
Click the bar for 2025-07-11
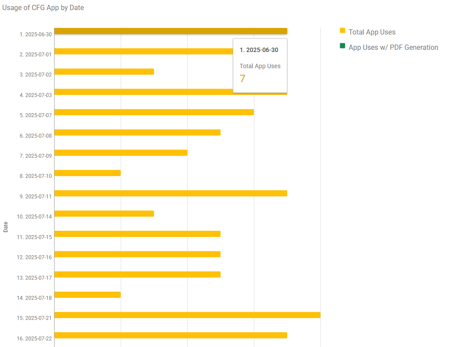coord(170,193)
